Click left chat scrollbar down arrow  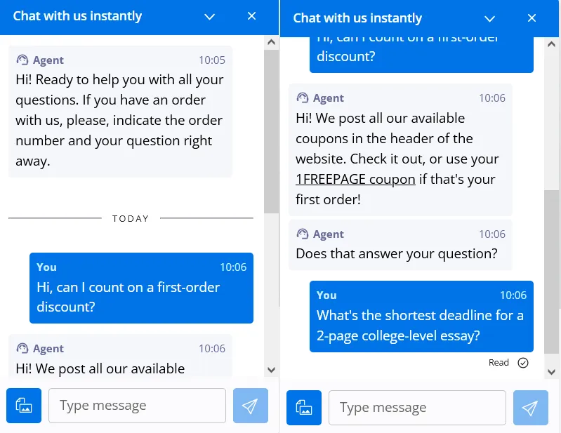point(271,370)
